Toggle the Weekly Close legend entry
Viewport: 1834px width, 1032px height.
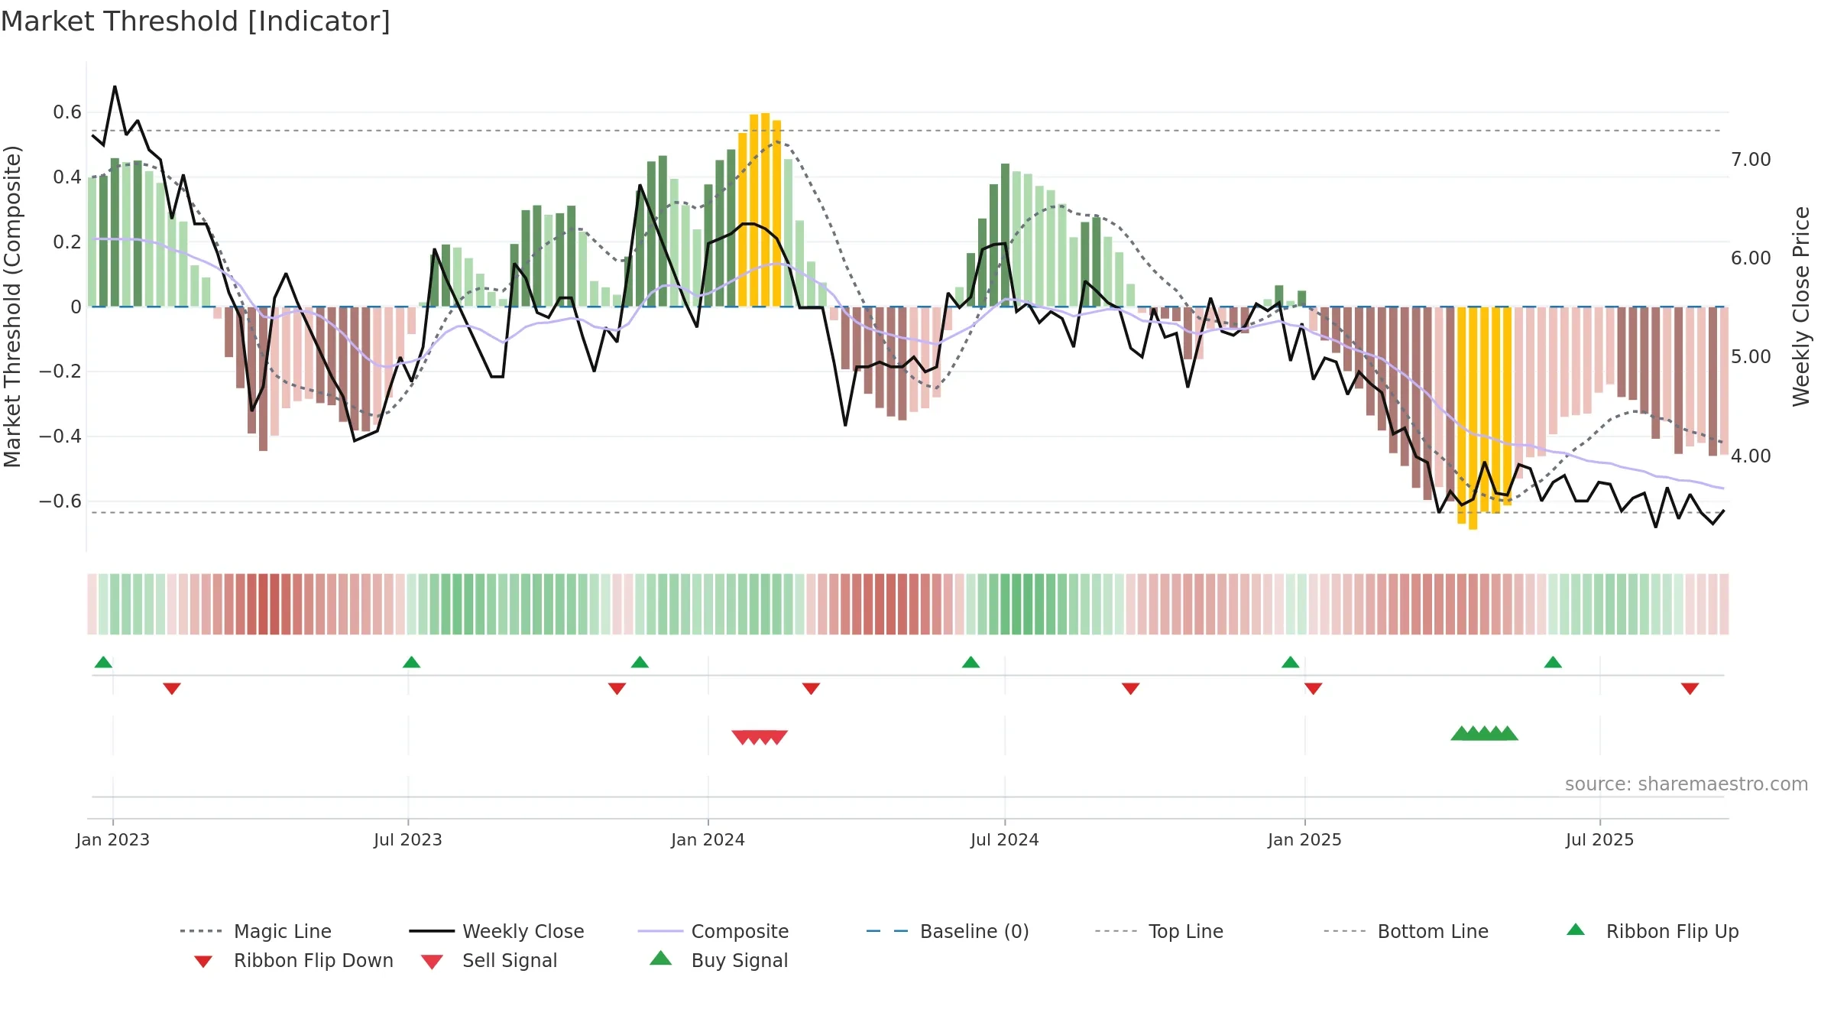click(497, 931)
